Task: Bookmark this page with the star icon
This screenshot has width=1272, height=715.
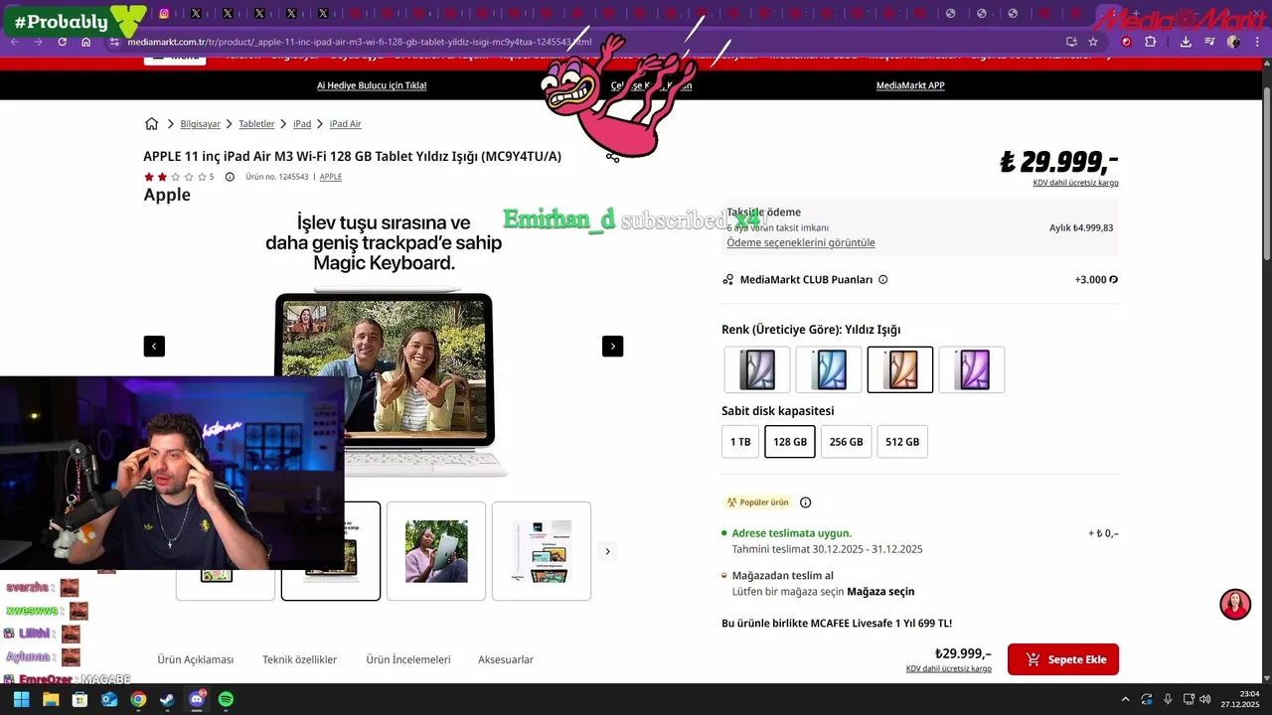Action: tap(1093, 42)
